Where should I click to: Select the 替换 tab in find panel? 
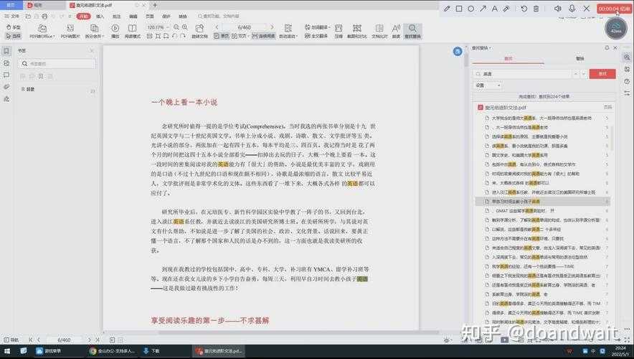(x=579, y=59)
